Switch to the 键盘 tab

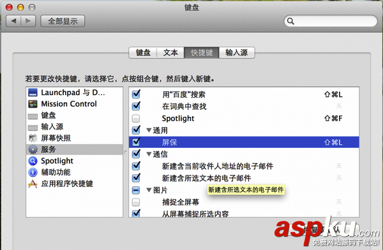(143, 52)
